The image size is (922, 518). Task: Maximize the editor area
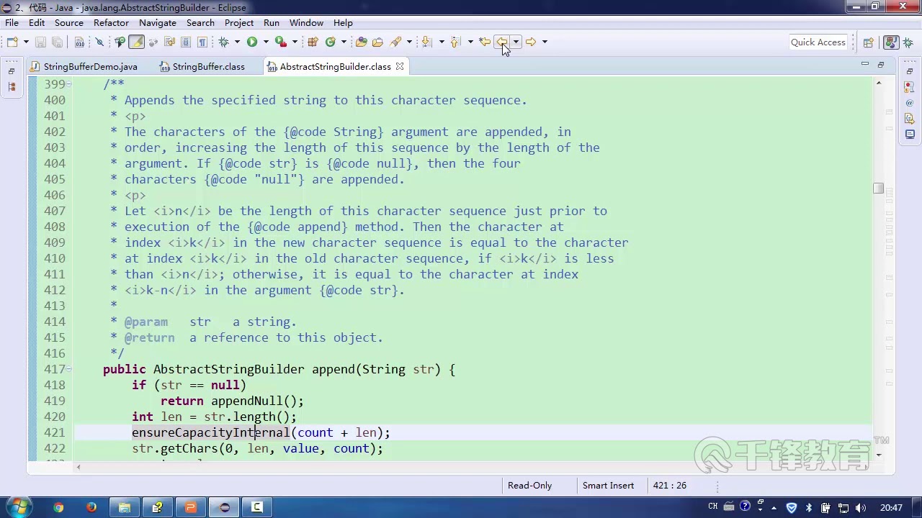point(880,65)
